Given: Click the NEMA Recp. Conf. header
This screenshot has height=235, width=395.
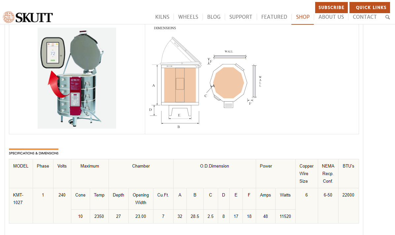Looking at the screenshot, I should click(328, 174).
